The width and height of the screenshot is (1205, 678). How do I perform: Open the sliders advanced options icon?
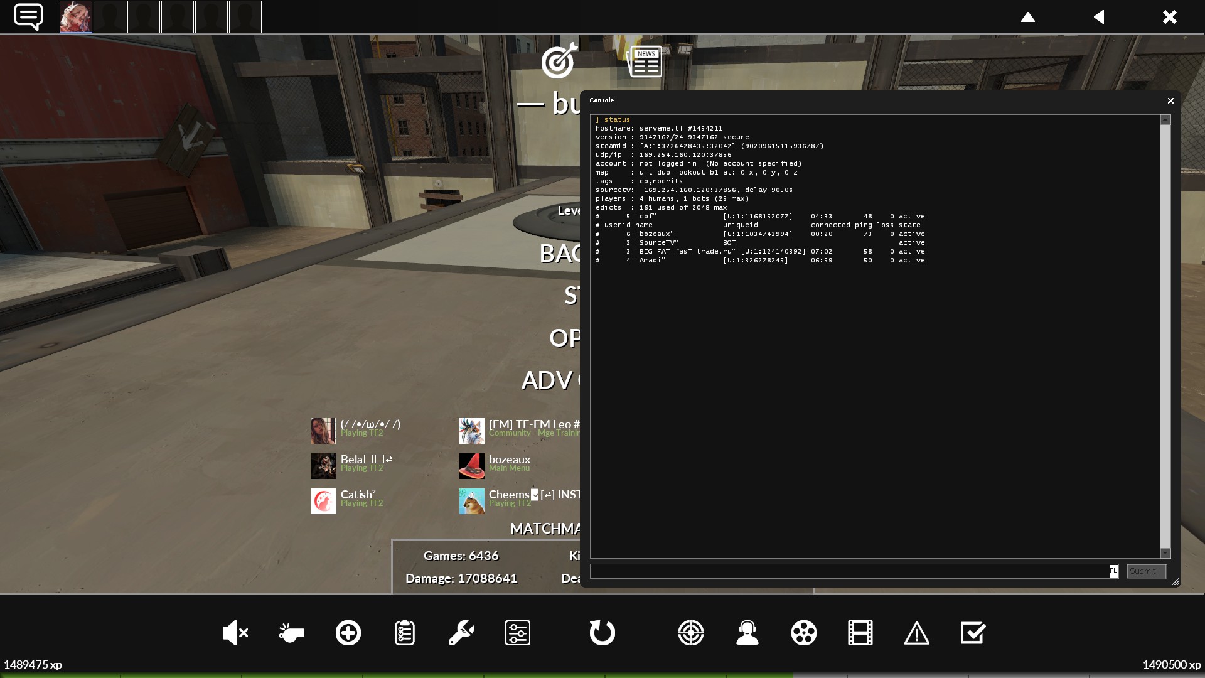tap(517, 633)
